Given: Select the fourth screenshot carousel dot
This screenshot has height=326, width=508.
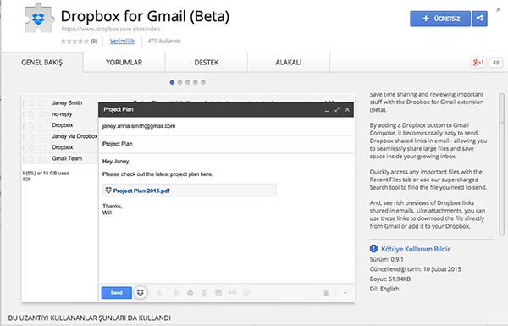Looking at the screenshot, I should tap(196, 82).
